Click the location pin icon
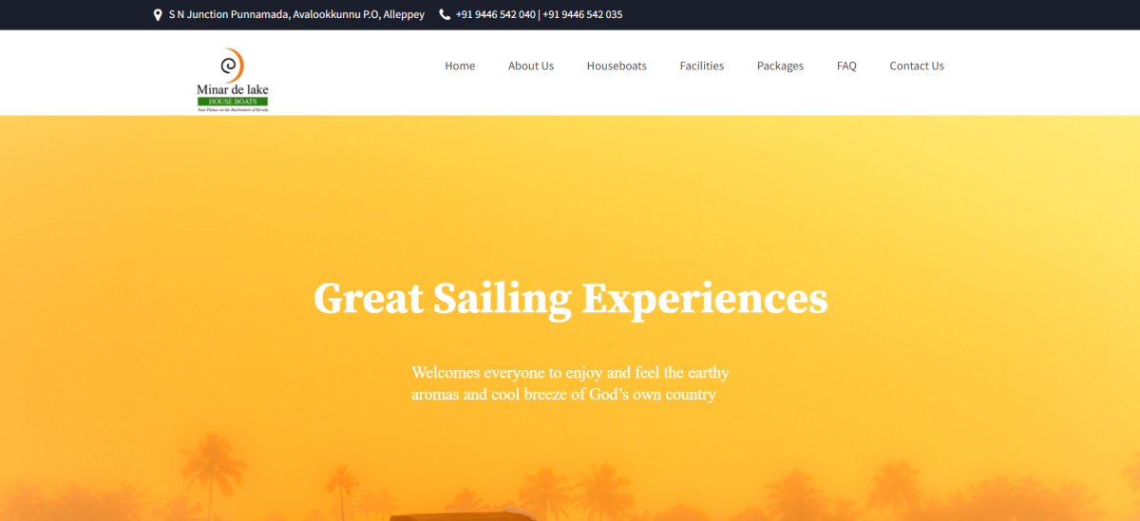The image size is (1140, 521). pyautogui.click(x=158, y=15)
